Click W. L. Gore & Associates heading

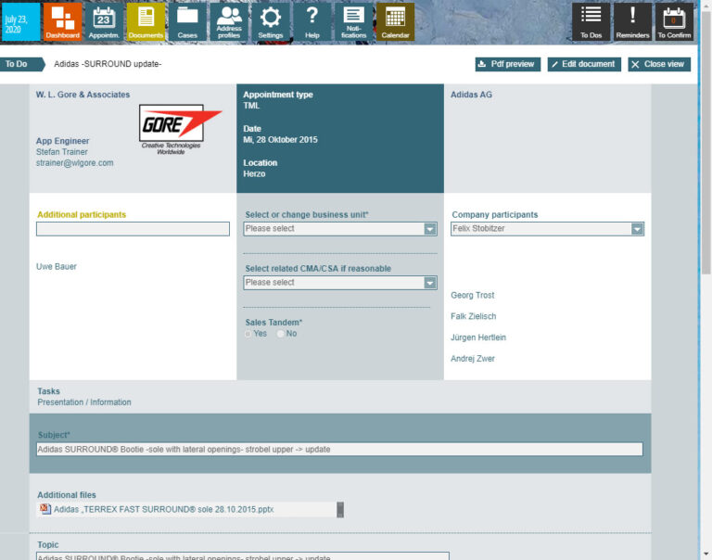[x=83, y=95]
